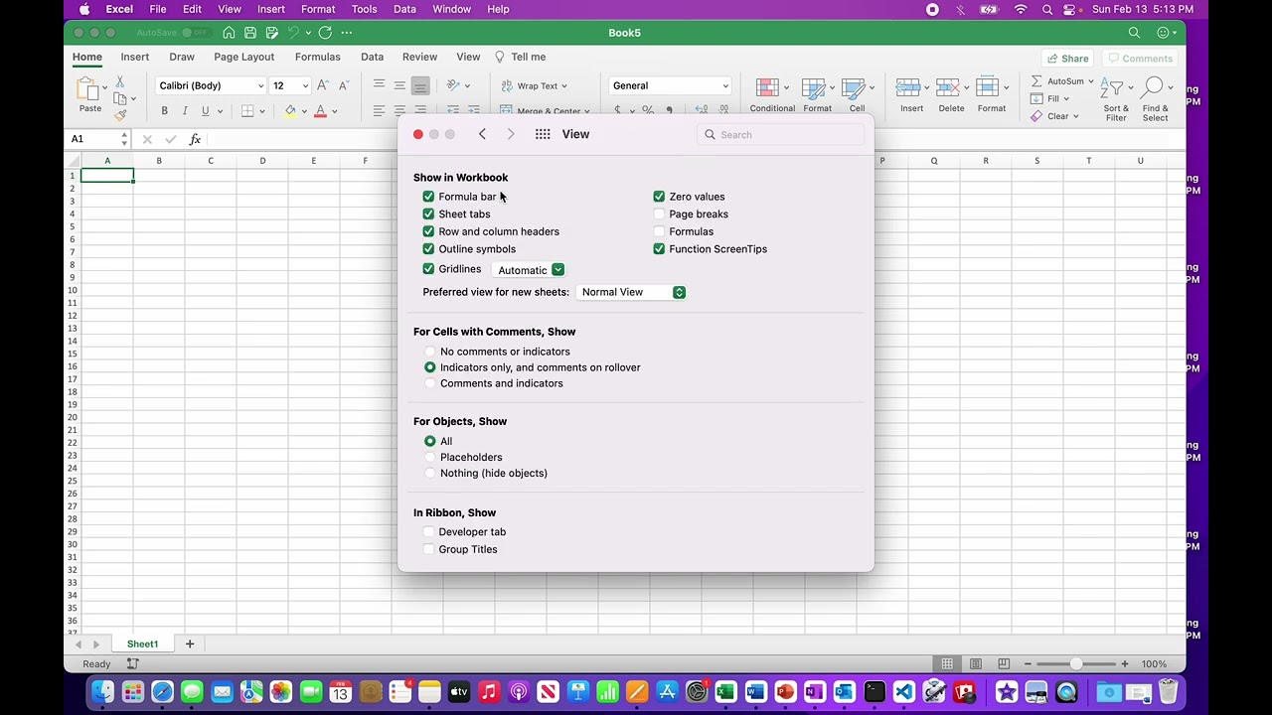Open the Formulas ribbon tab
Screen dimensions: 1272x715
[x=317, y=57]
